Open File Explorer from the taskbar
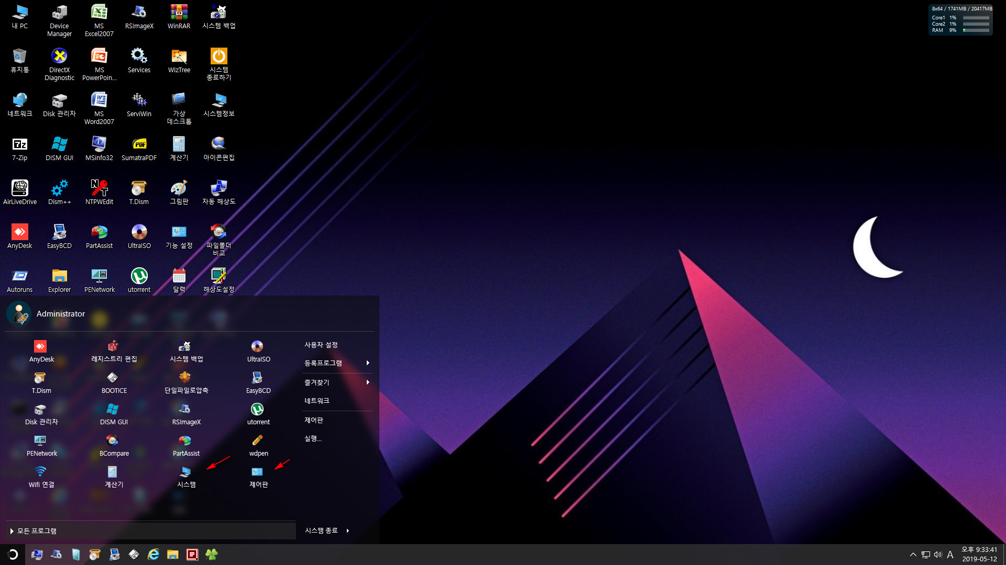The width and height of the screenshot is (1006, 565). point(173,555)
